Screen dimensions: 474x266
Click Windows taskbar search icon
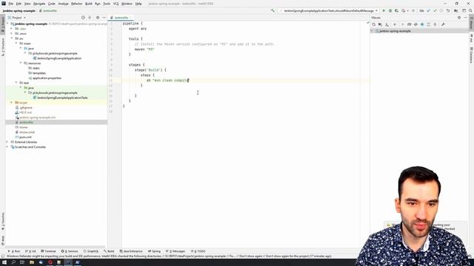[13, 262]
